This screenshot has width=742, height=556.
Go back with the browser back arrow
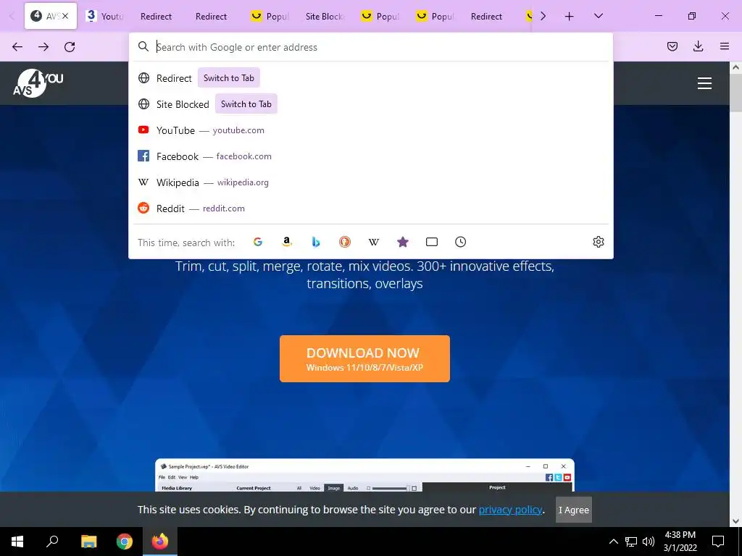(x=17, y=46)
